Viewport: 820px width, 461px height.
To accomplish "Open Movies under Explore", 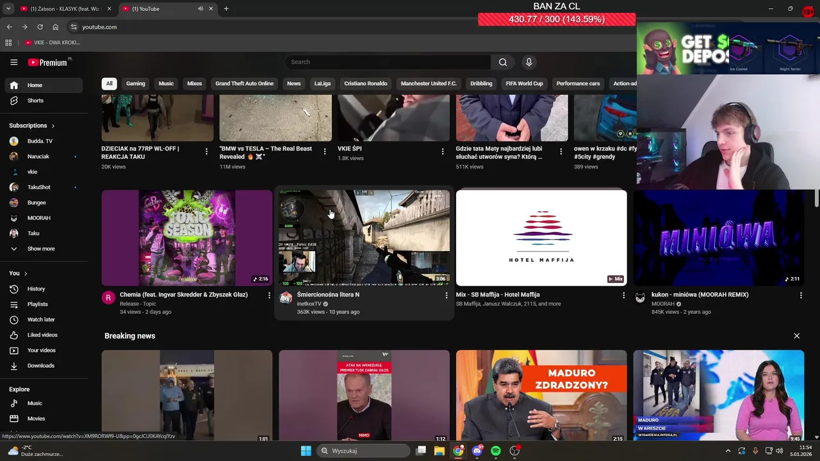I will pyautogui.click(x=44, y=419).
